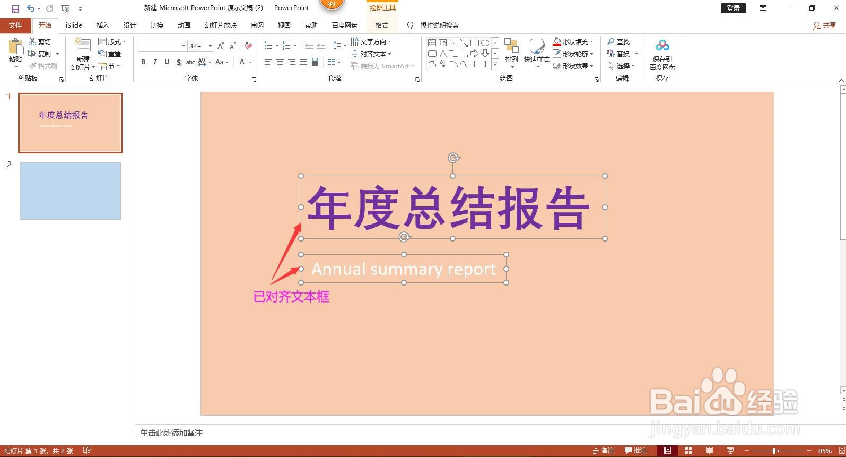The width and height of the screenshot is (846, 457).
Task: Toggle Italic formatting
Action: (155, 62)
